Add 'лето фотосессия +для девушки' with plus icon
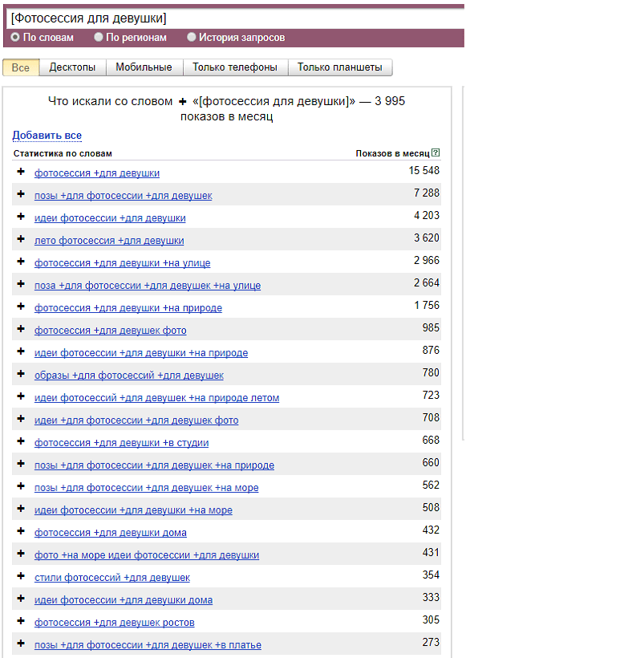This screenshot has height=658, width=620. pyautogui.click(x=21, y=239)
